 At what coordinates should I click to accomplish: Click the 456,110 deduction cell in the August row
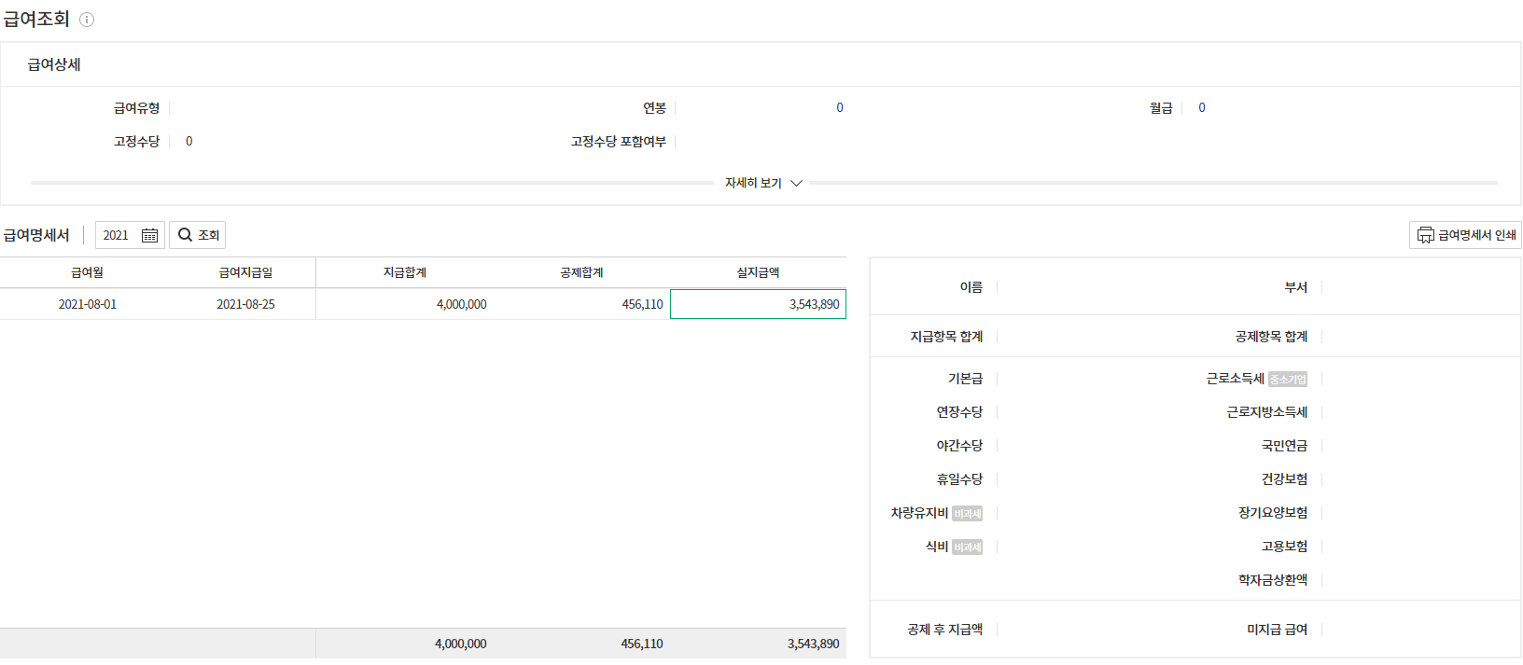tap(642, 304)
